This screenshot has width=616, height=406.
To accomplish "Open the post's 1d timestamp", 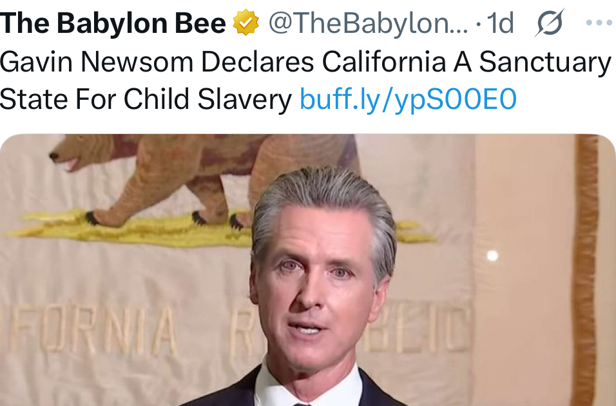I will pyautogui.click(x=500, y=23).
